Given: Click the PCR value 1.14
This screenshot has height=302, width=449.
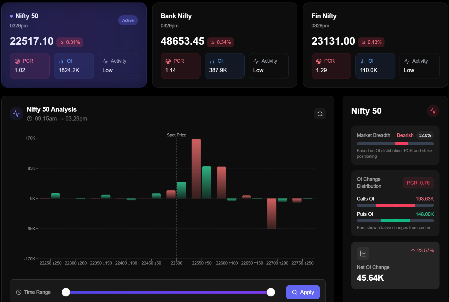Looking at the screenshot, I should click(171, 70).
